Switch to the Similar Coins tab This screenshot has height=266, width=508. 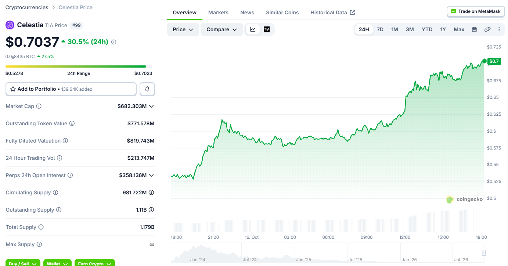282,12
